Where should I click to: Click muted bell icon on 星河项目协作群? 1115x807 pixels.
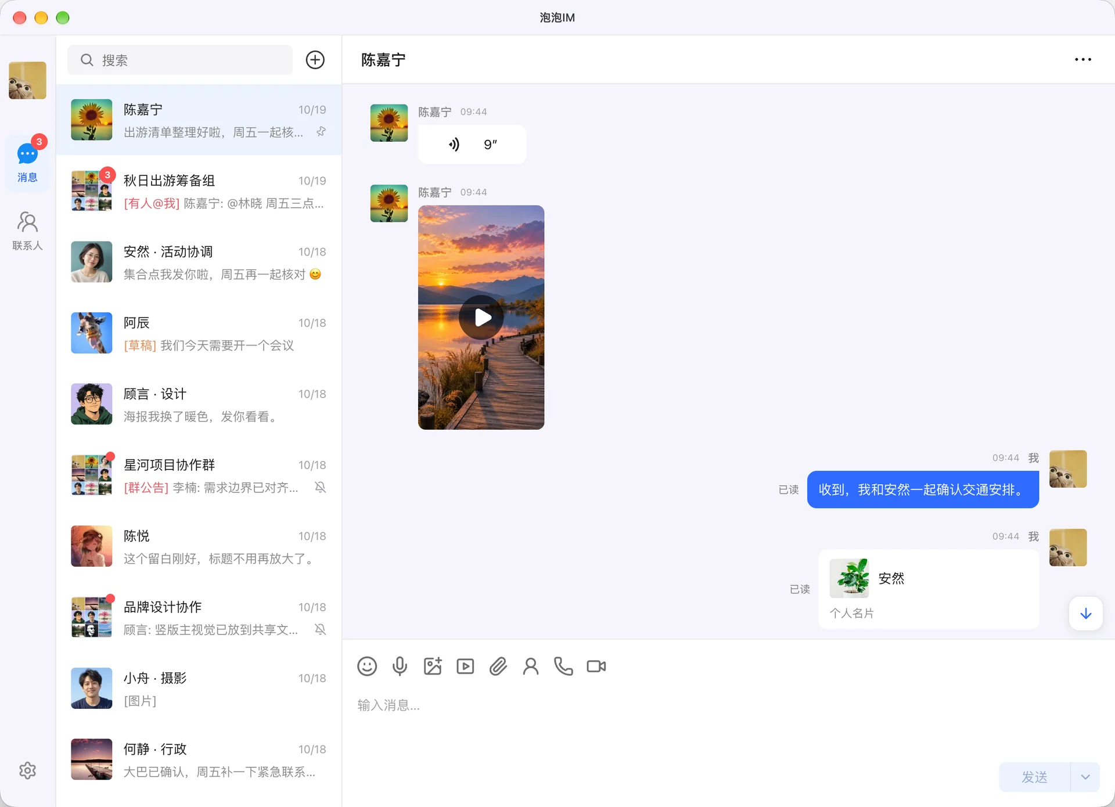320,487
